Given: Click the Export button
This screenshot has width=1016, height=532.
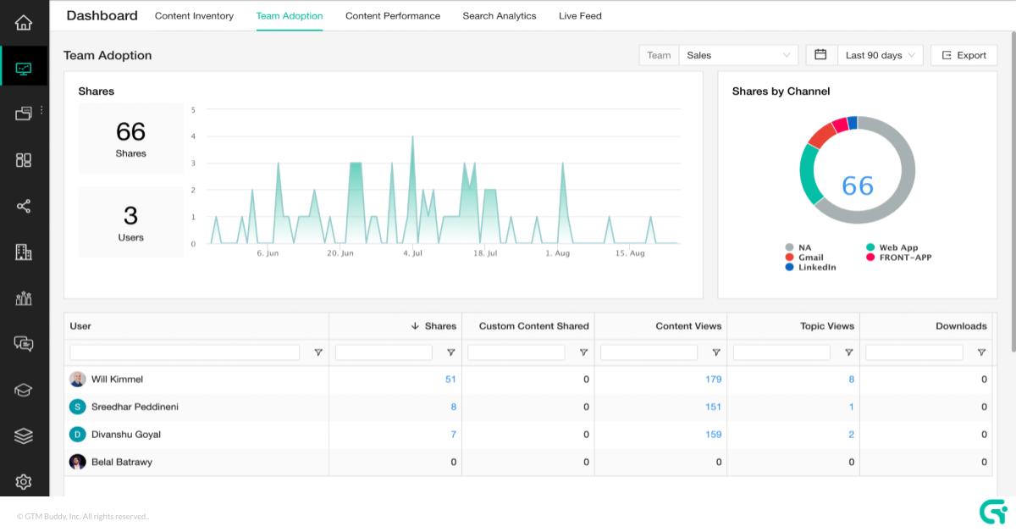Looking at the screenshot, I should click(x=964, y=54).
